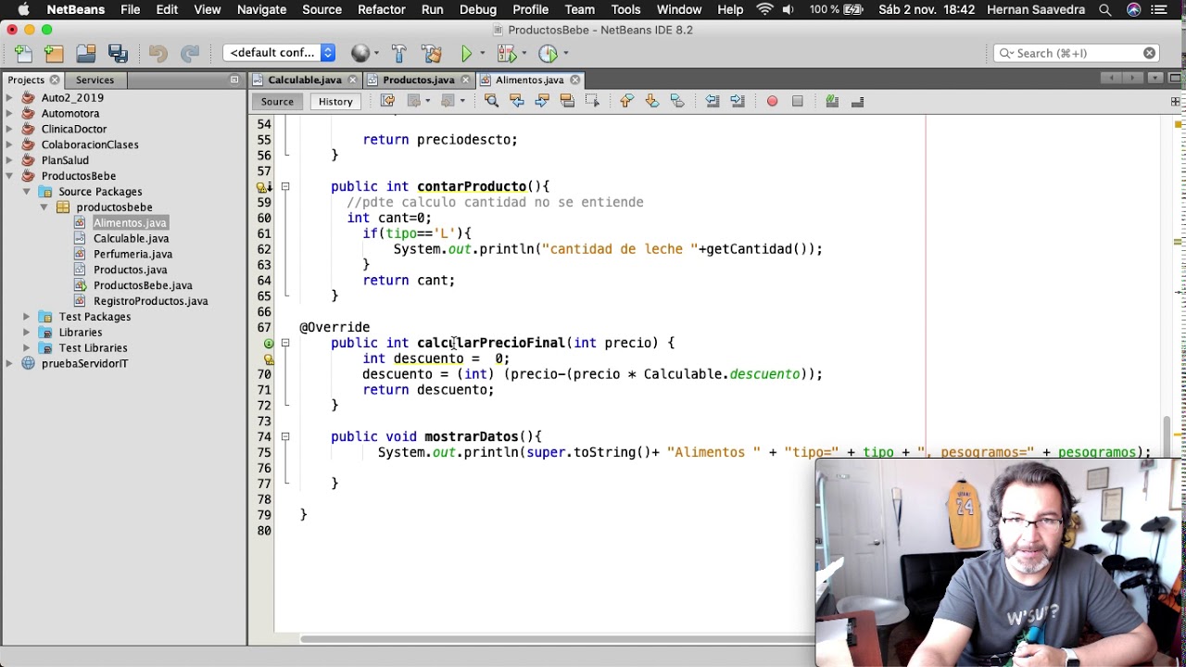Expand the Libraries node
Viewport: 1186px width, 667px height.
[27, 333]
